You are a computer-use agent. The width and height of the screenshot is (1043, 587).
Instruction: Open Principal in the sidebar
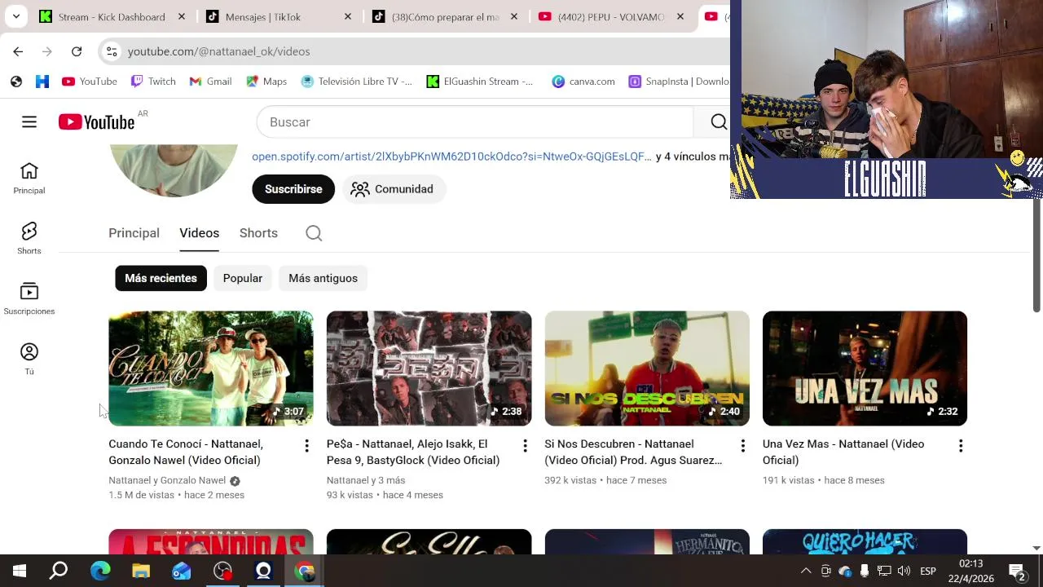[x=29, y=179]
